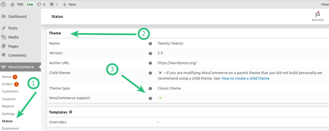Open the Coupons submenu
Image resolution: width=329 pixels, height=131 pixels.
coord(9,99)
